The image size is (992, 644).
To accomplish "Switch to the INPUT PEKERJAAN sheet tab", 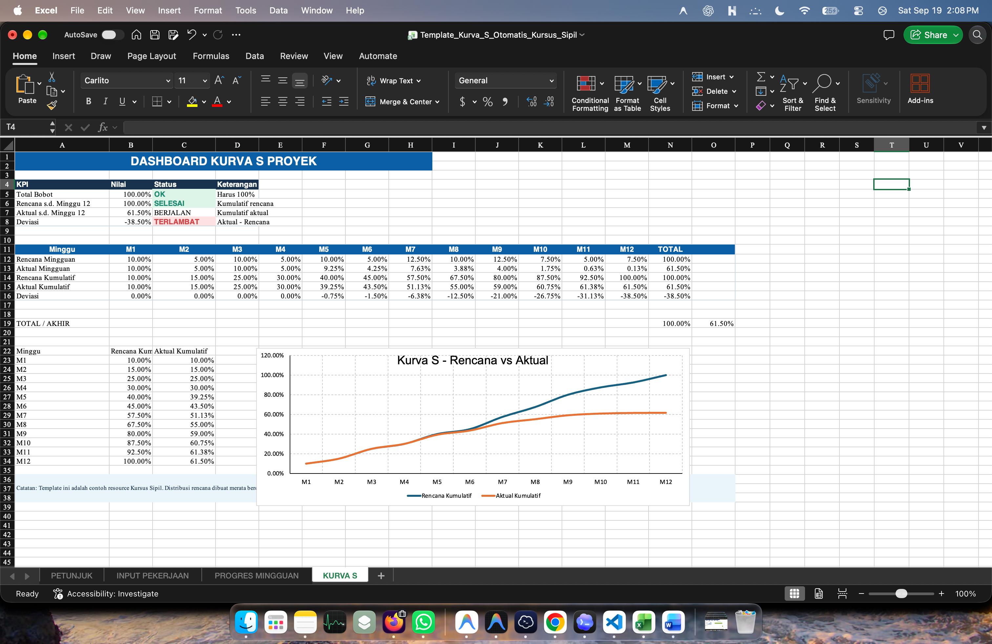I will pyautogui.click(x=153, y=576).
